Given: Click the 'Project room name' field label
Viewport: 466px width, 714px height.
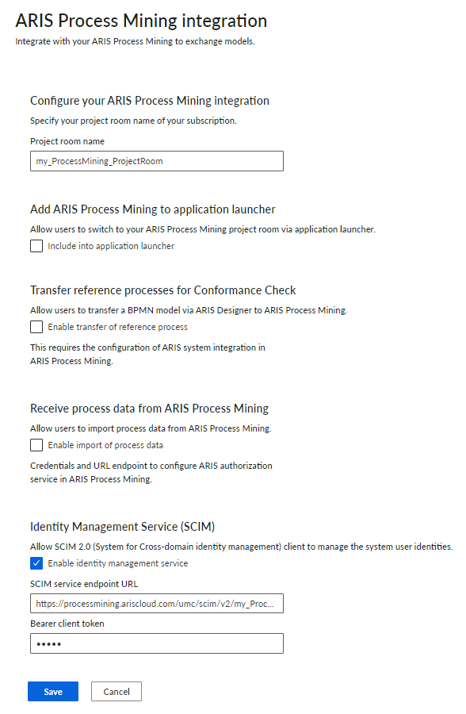Looking at the screenshot, I should click(67, 141).
